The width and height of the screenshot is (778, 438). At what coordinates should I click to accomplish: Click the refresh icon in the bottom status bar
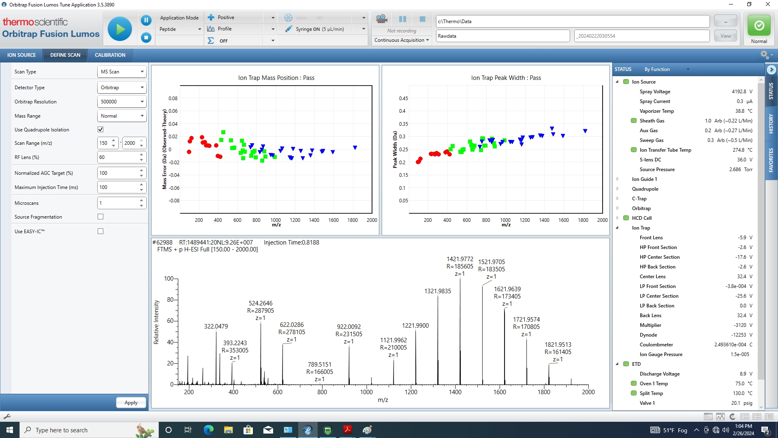732,417
